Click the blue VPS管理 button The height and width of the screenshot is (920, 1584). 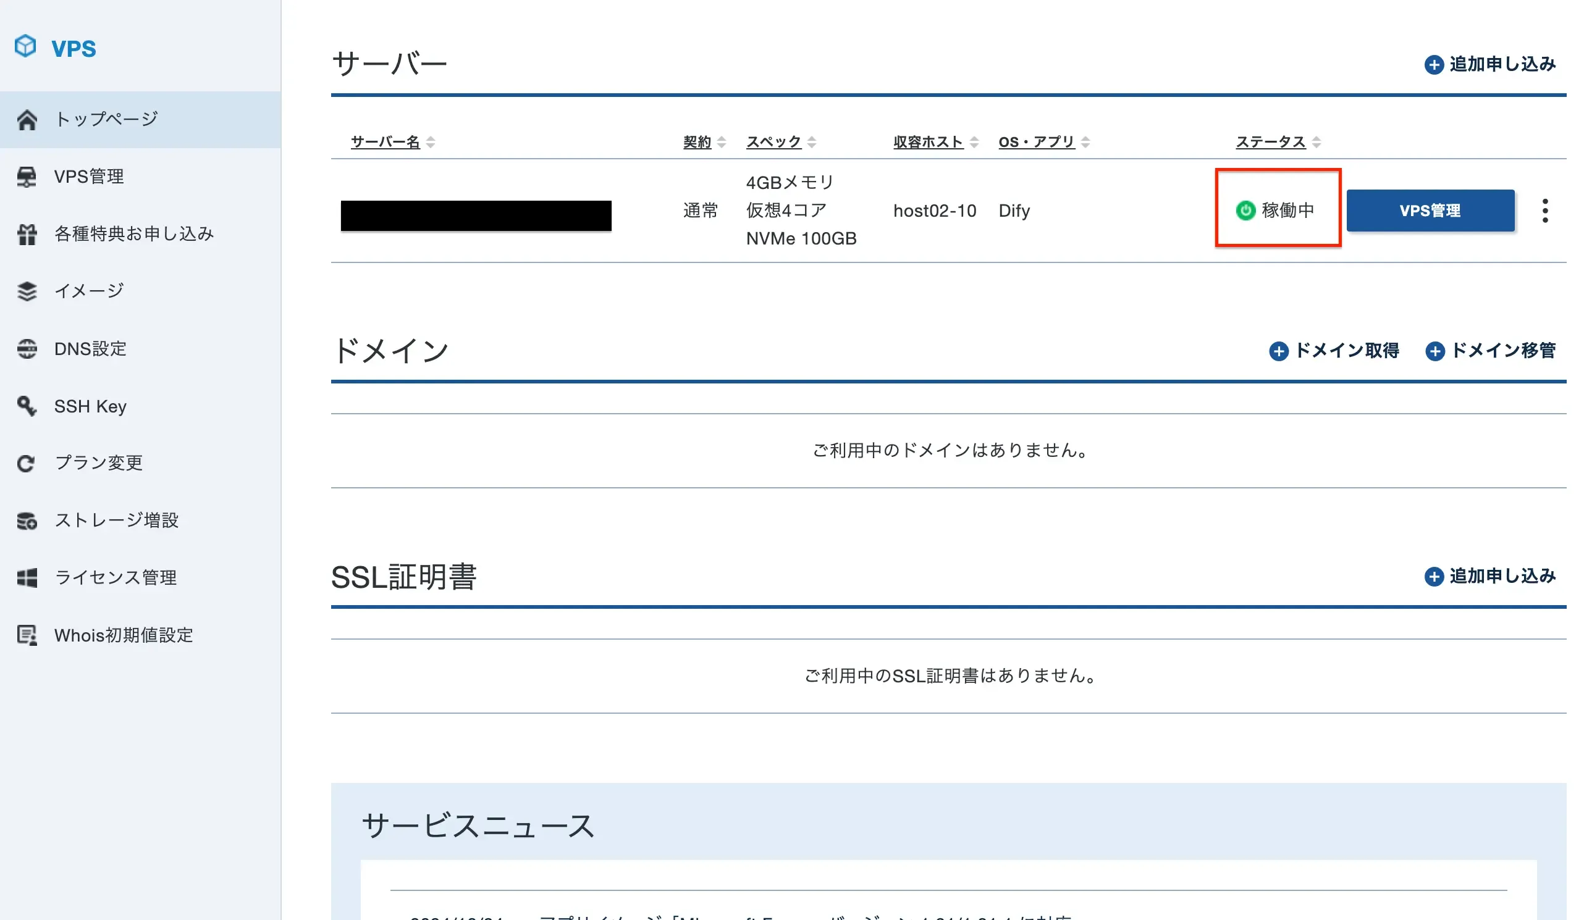coord(1430,211)
